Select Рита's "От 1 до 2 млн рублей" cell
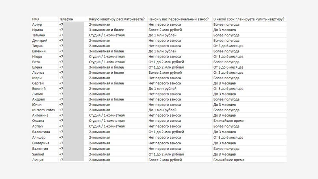The width and height of the screenshot is (318, 179). point(166,62)
